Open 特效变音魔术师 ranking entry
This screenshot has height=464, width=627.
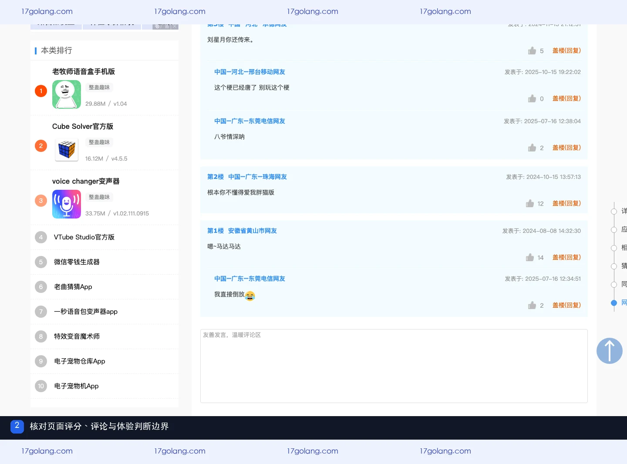point(77,336)
